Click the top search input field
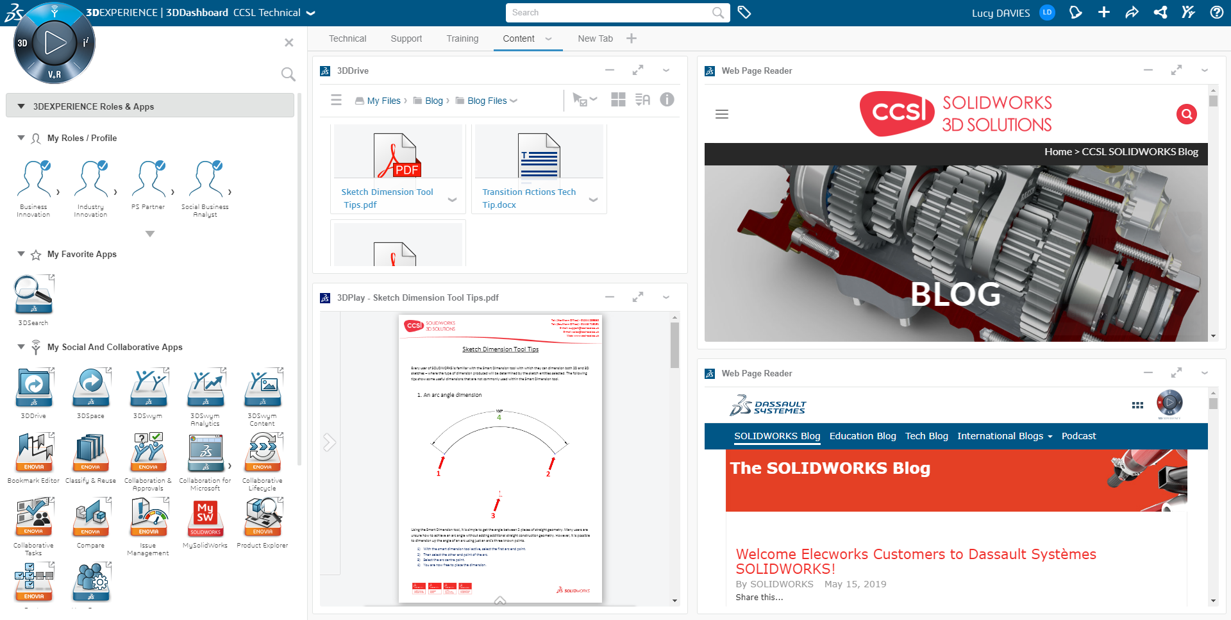Viewport: 1231px width, 620px height. pyautogui.click(x=609, y=12)
